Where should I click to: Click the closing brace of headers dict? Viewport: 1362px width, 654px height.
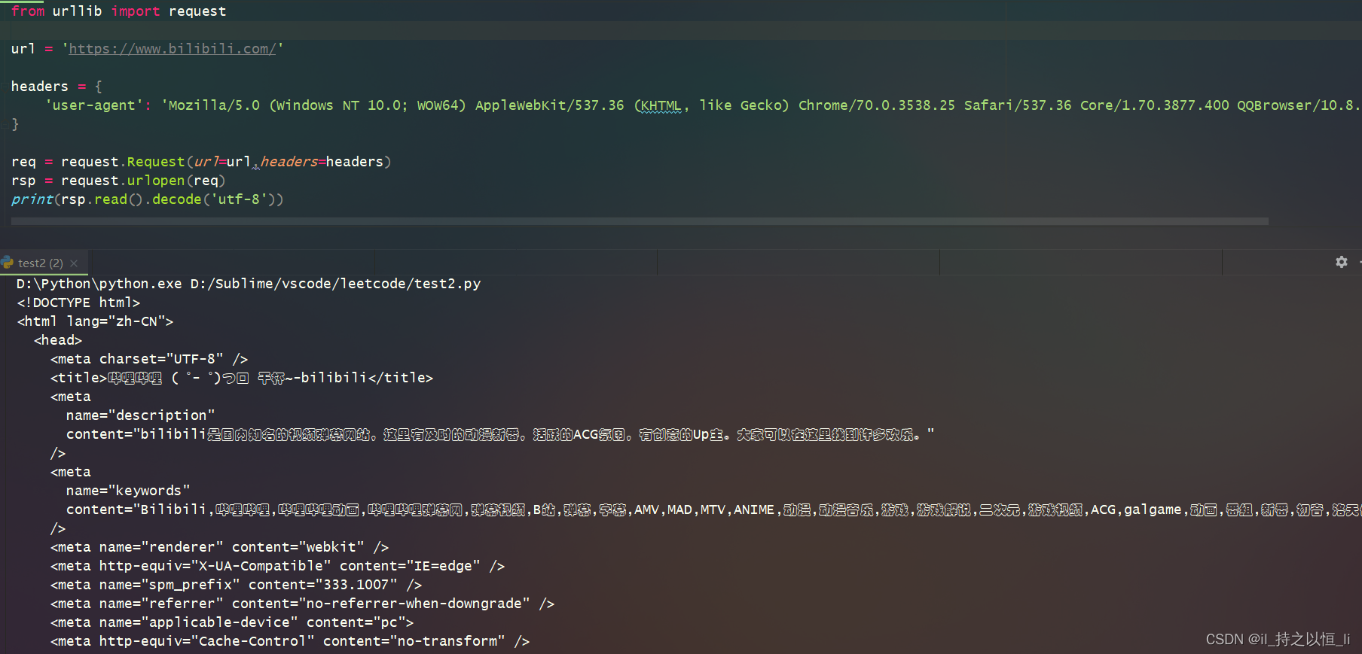[x=15, y=124]
